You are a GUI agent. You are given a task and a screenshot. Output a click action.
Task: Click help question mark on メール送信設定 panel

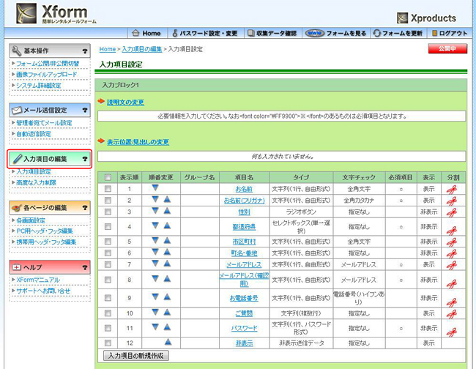click(x=85, y=110)
